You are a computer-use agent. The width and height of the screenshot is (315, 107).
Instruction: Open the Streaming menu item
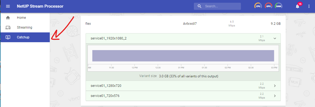(25, 27)
